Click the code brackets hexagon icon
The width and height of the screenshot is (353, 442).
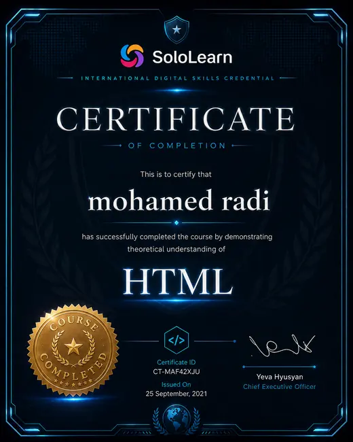click(176, 340)
